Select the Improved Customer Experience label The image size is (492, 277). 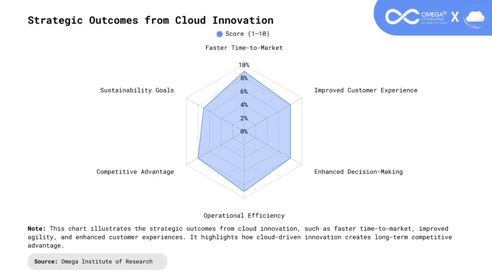click(x=366, y=90)
